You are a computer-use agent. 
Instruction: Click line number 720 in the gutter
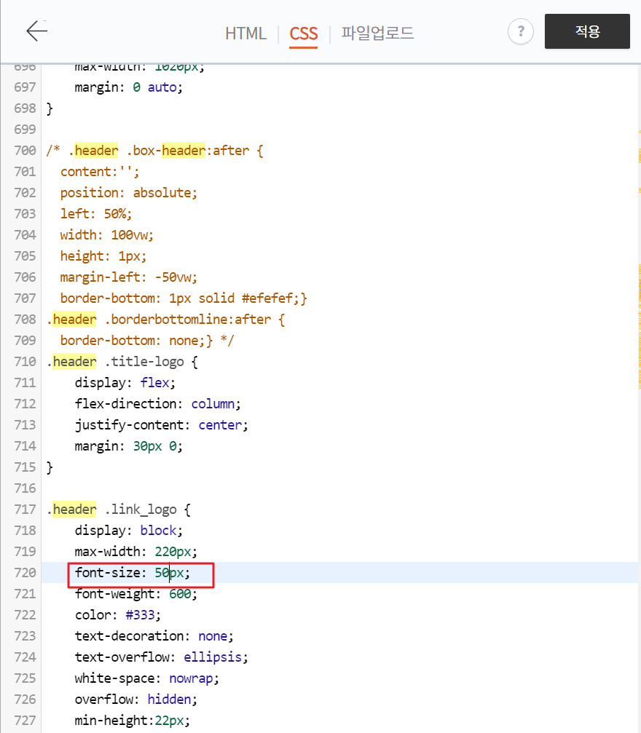pos(25,573)
